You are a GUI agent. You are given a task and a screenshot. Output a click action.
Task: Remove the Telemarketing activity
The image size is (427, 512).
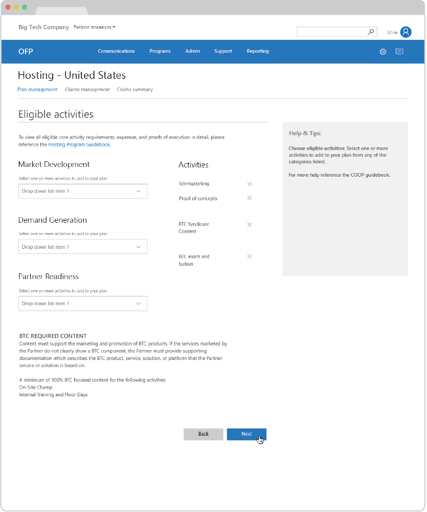[250, 184]
